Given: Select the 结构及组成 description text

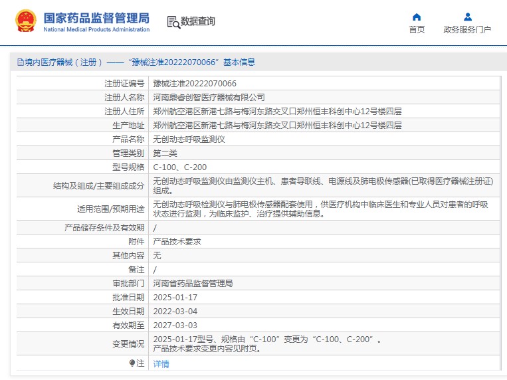Looking at the screenshot, I should [323, 185].
